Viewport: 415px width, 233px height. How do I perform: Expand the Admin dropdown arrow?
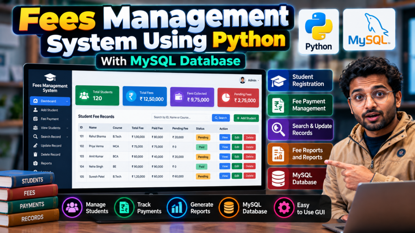tap(258, 80)
